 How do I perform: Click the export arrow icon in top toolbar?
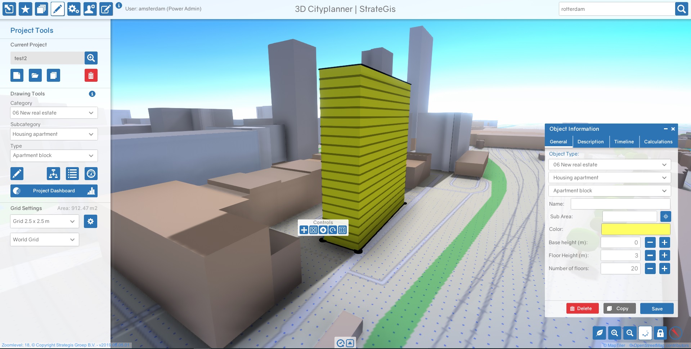(x=9, y=9)
